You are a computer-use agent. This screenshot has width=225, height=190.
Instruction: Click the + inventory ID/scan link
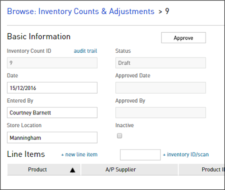(186, 154)
